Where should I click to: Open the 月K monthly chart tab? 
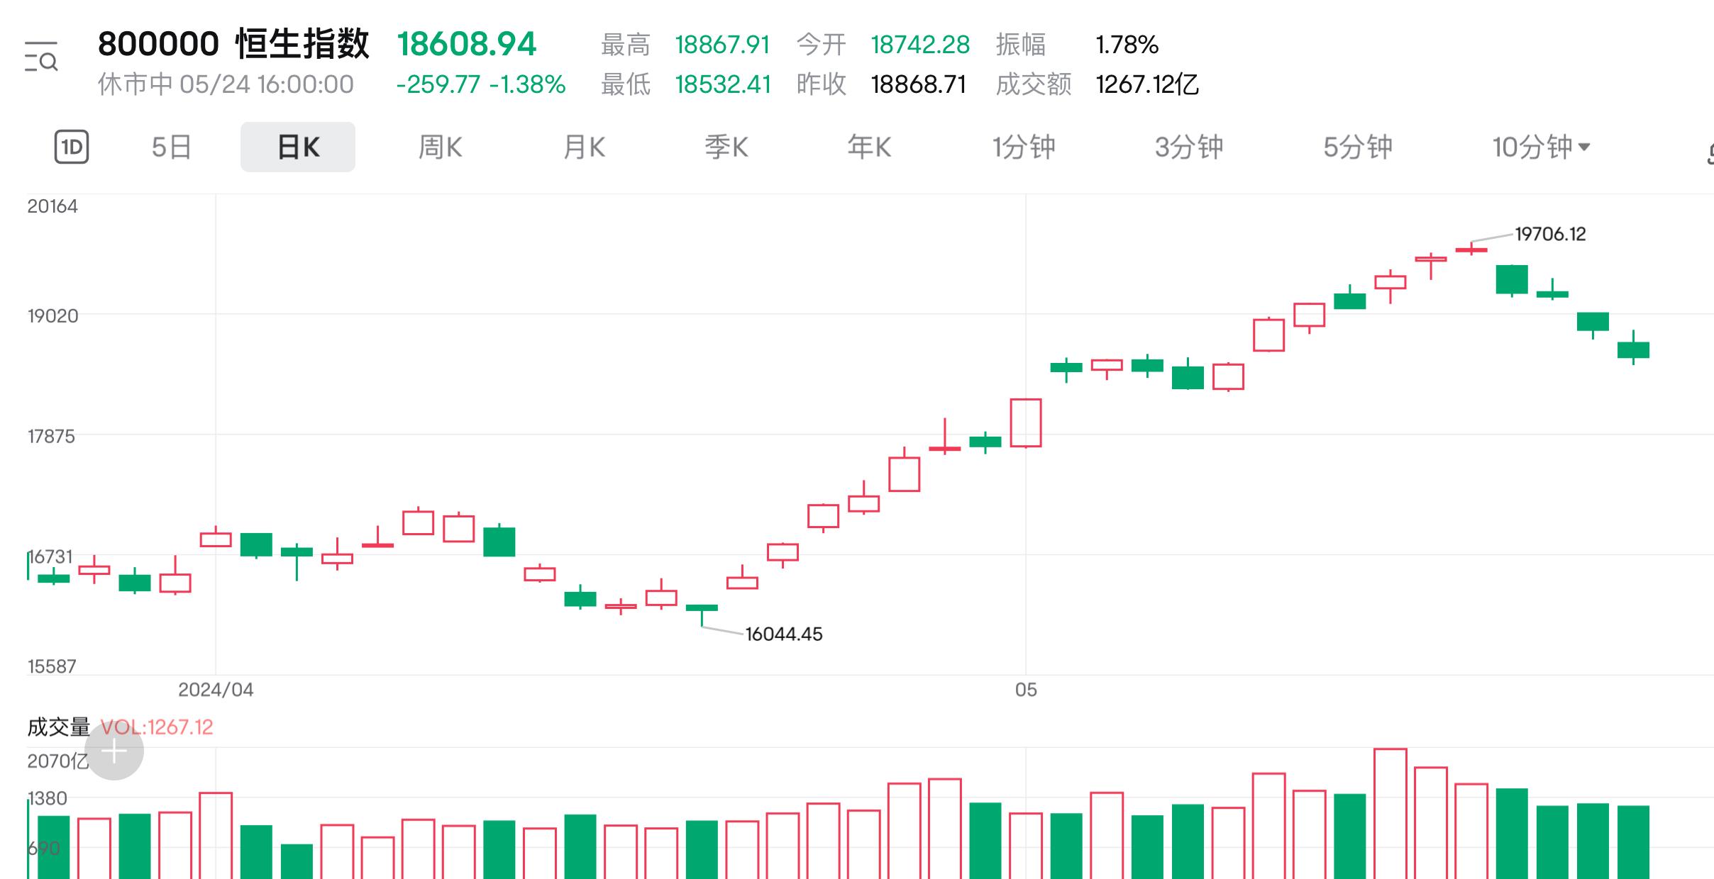coord(583,147)
